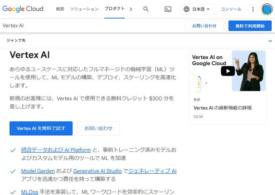Select the ソリューション nav tab
The image size is (275, 195).
point(84,9)
